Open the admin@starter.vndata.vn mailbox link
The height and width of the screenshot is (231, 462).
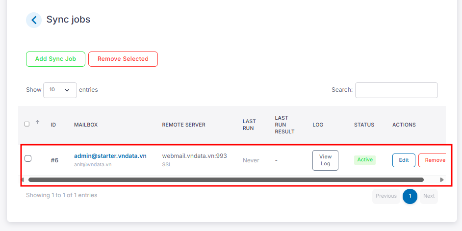click(110, 156)
